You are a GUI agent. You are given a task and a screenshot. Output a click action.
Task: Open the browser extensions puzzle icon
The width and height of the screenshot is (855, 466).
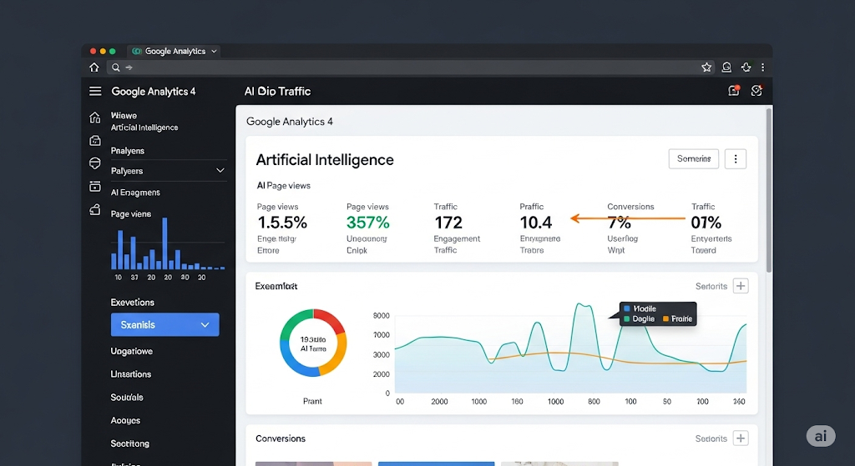coord(746,67)
